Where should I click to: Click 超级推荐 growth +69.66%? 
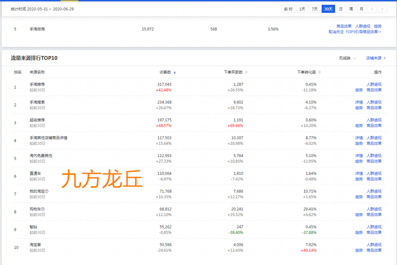(x=235, y=125)
